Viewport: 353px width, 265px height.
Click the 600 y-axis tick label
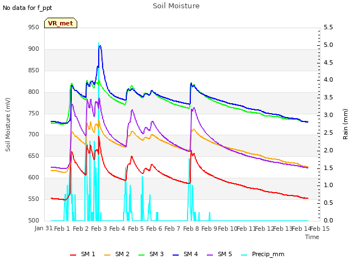[x=34, y=178]
